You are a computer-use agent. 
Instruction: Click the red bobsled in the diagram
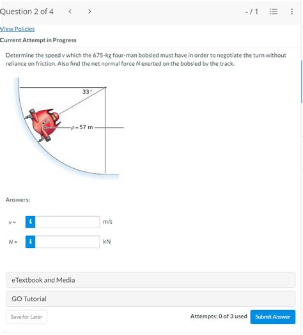[43, 125]
